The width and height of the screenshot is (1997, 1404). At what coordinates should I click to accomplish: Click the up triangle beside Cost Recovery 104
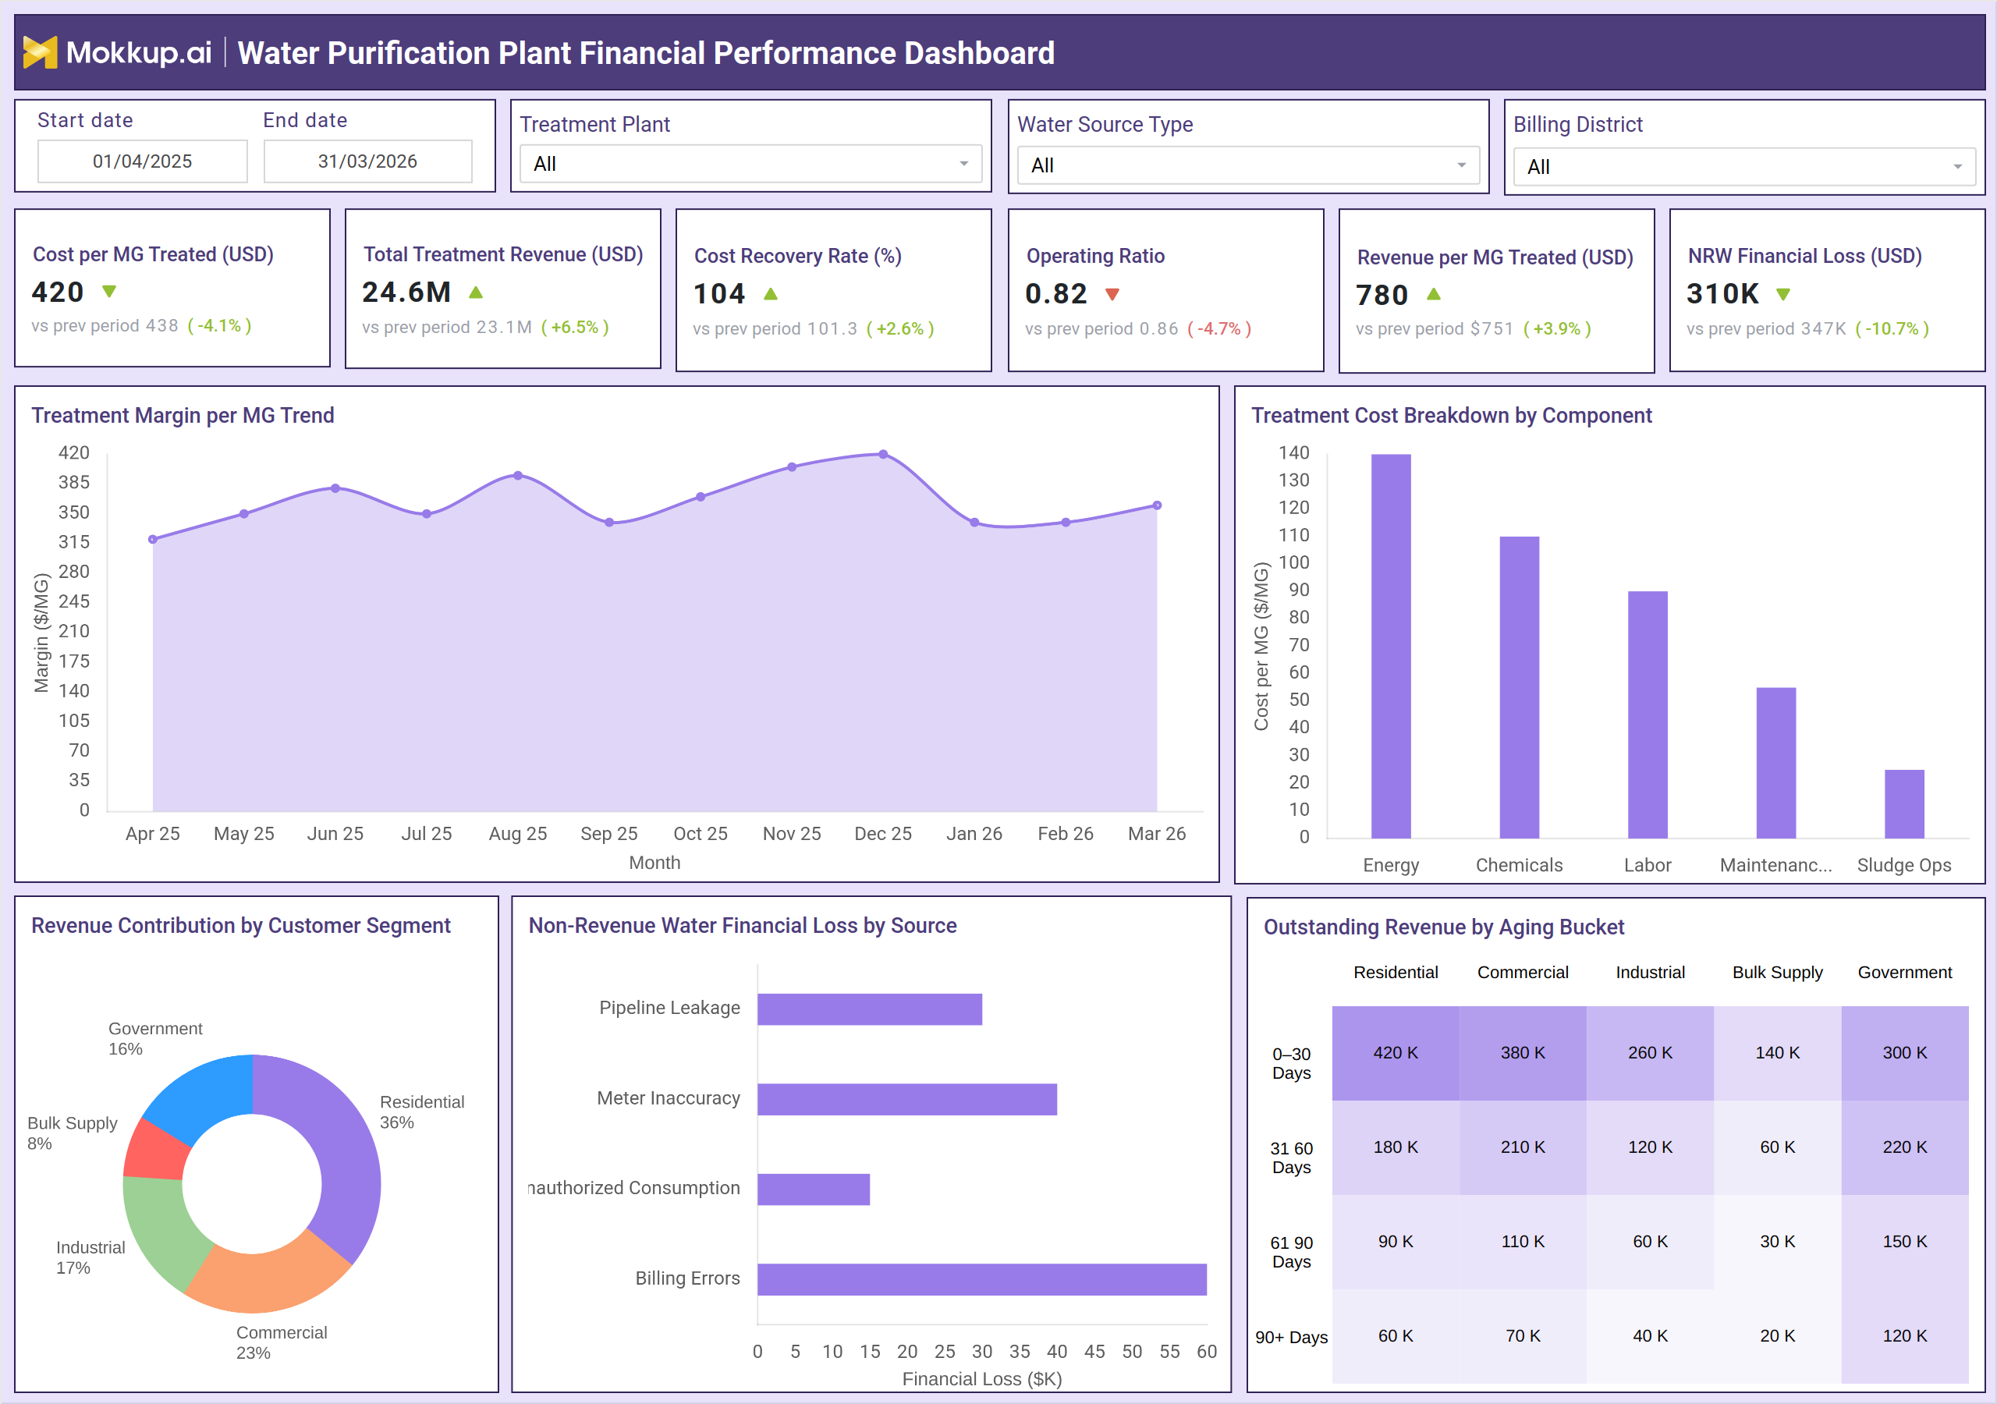771,294
